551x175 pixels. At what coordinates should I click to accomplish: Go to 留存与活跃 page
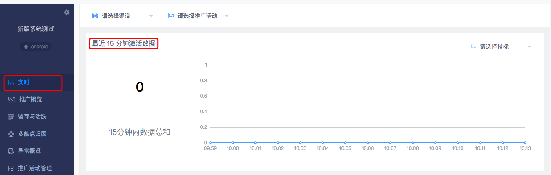click(32, 117)
